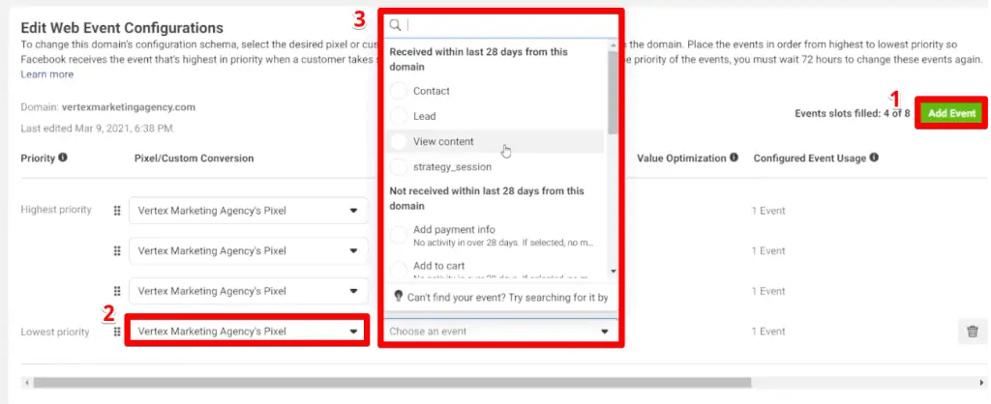Click the Priority info icon

point(63,158)
